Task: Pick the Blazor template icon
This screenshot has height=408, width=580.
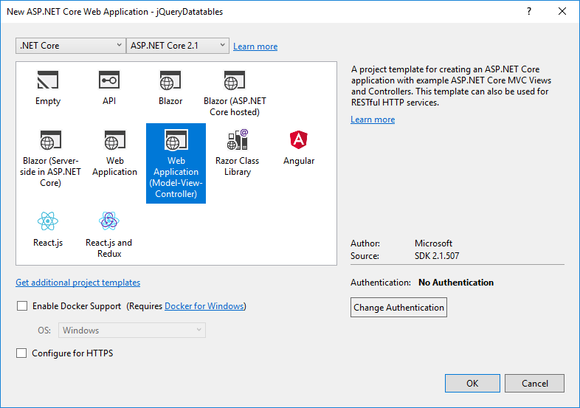Action: pyautogui.click(x=170, y=80)
